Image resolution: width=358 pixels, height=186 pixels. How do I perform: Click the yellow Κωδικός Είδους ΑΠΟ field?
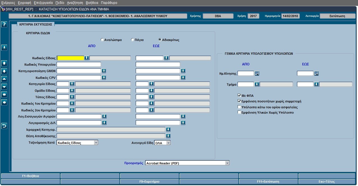point(70,58)
